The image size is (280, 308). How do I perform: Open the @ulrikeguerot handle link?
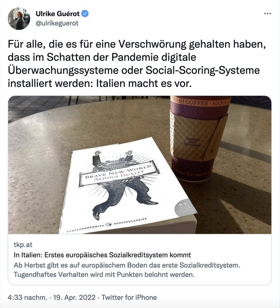[x=57, y=23]
